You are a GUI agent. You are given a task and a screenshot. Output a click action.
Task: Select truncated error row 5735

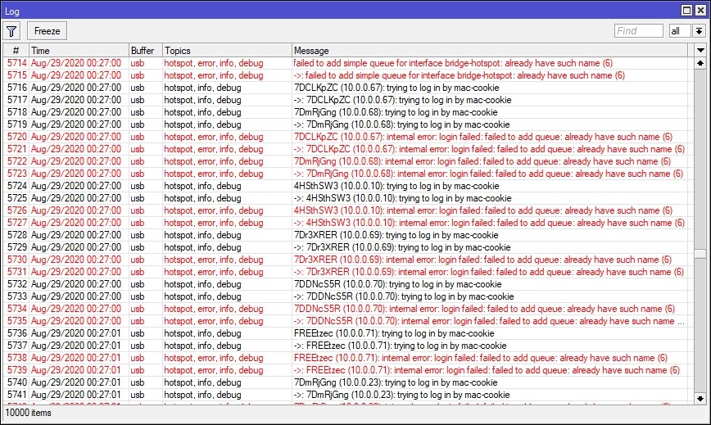click(x=348, y=321)
